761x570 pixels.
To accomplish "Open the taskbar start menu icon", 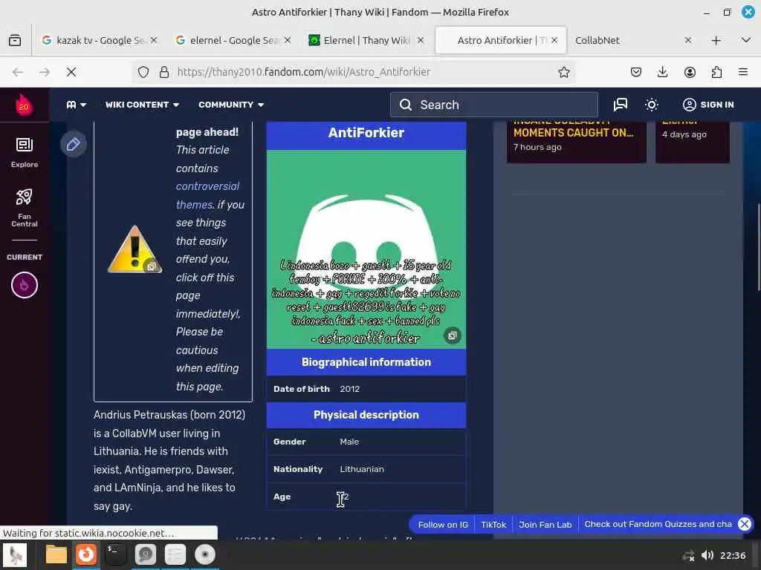I will (15, 554).
